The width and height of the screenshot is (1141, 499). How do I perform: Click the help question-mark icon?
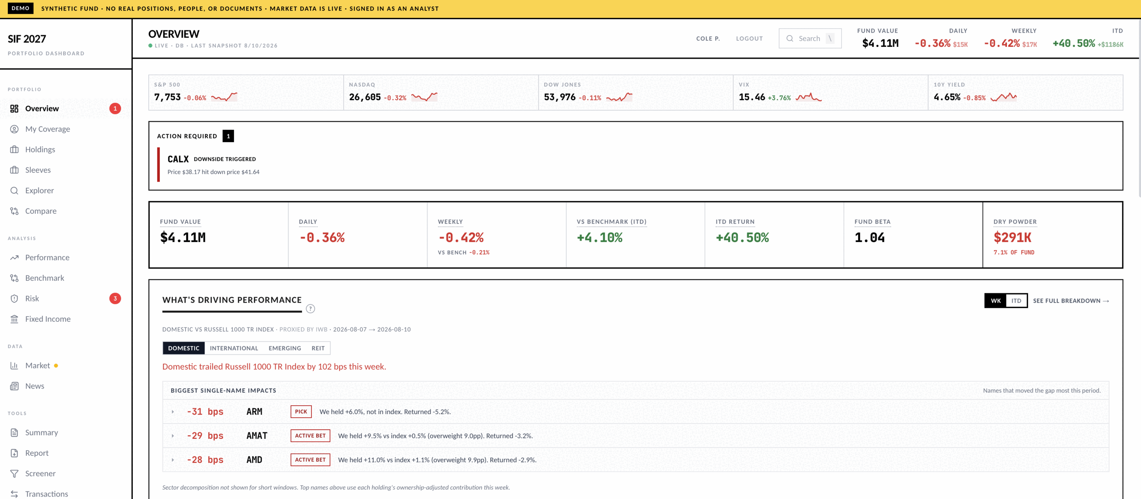pyautogui.click(x=310, y=309)
